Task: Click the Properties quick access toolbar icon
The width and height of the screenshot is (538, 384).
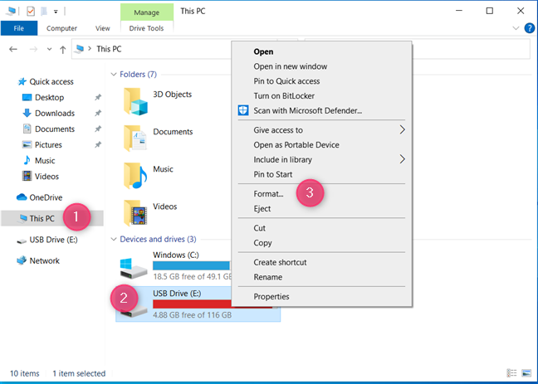Action: click(x=31, y=12)
